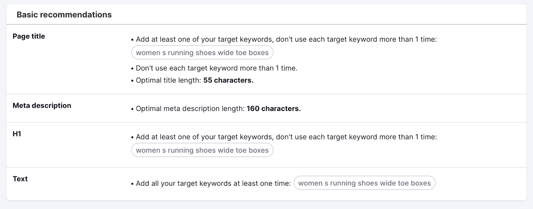Screen dimensions: 533x209
Task: Click the Text row label
Action: [20, 179]
